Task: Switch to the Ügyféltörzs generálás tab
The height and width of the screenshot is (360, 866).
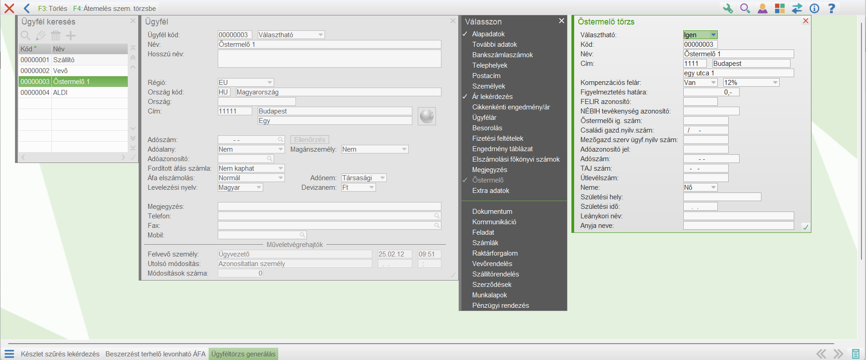Action: (x=243, y=354)
